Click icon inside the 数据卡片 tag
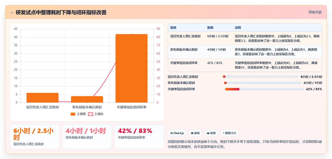 [x=223, y=133]
